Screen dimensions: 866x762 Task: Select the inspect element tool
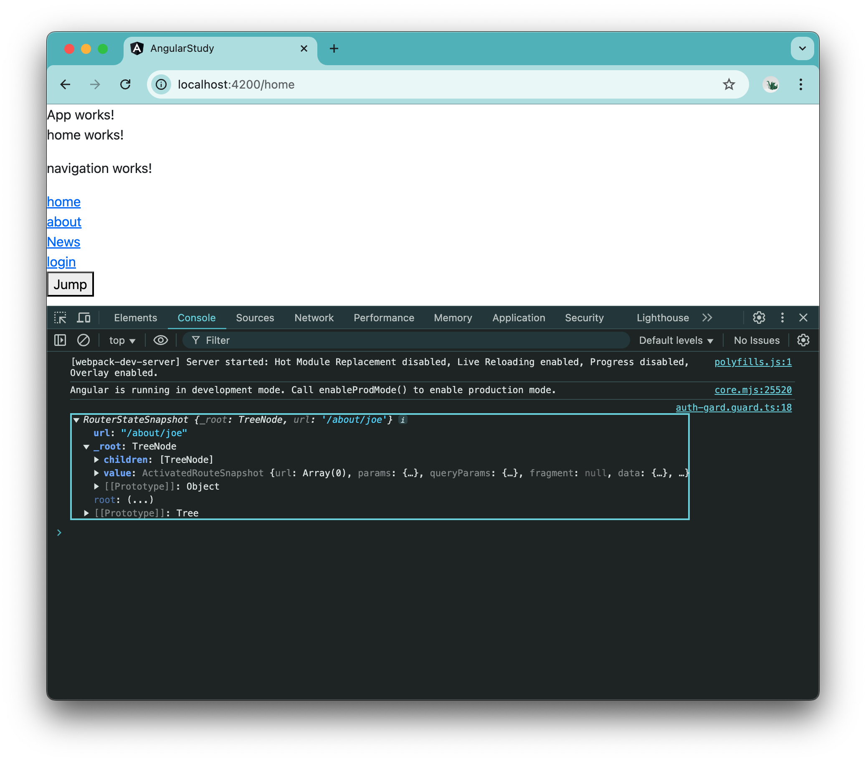61,317
